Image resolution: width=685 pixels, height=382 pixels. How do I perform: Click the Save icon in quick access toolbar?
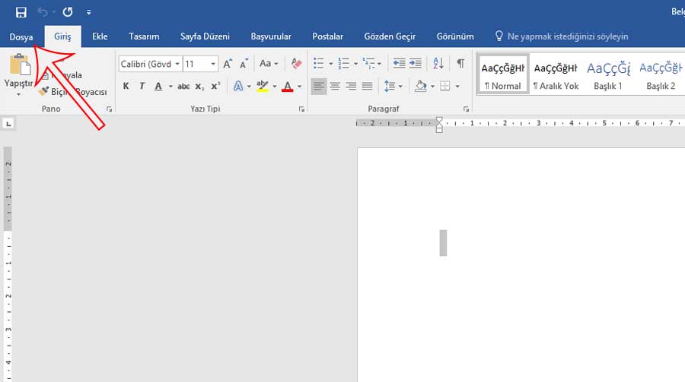coord(21,12)
